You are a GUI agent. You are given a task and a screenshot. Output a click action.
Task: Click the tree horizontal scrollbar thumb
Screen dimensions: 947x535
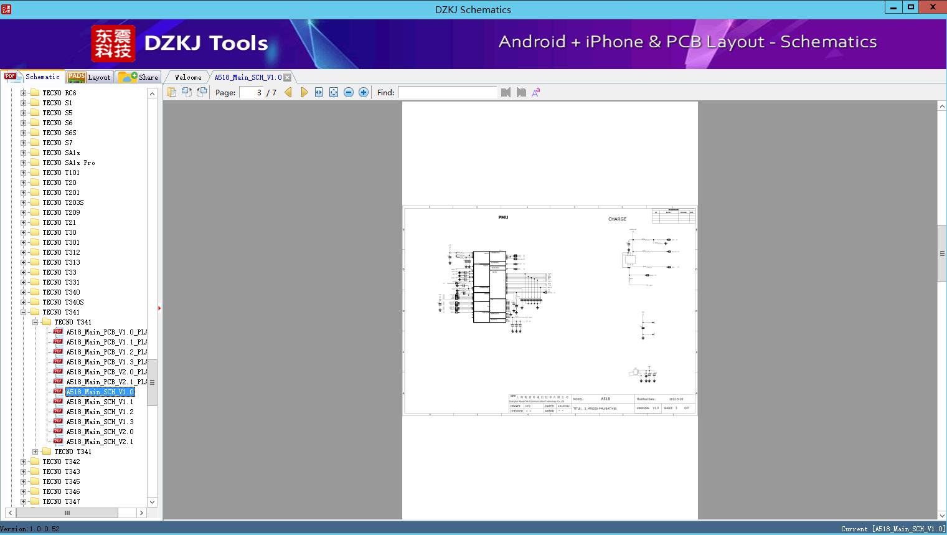tap(67, 513)
